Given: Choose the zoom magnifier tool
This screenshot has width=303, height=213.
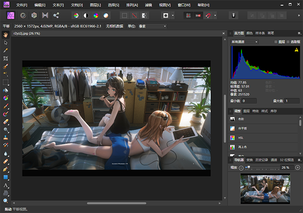Looking at the screenshot, I should point(6,200).
